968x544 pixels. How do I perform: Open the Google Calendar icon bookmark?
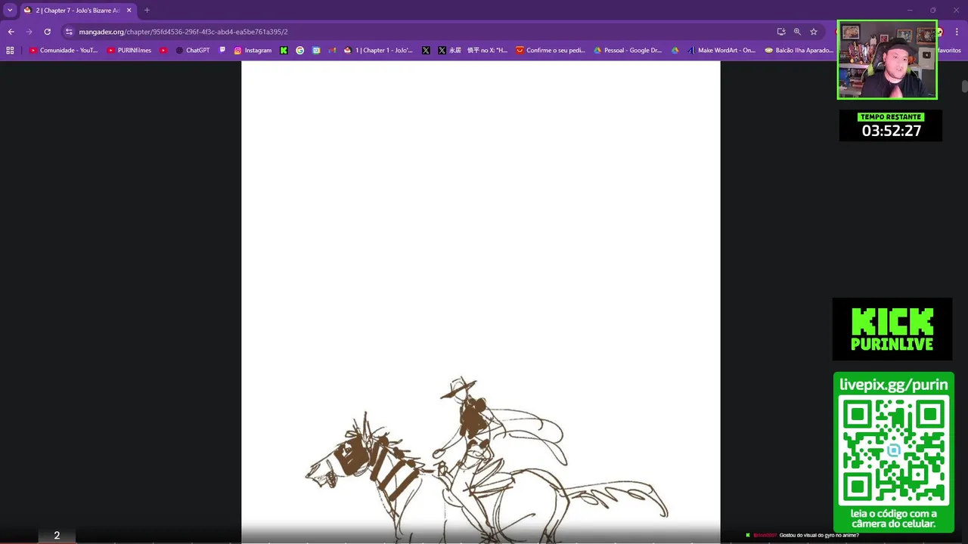tap(316, 51)
